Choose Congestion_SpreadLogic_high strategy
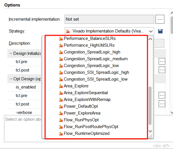This screenshot has width=173, height=149. coord(92,52)
